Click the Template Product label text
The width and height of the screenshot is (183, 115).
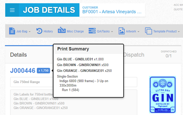pyautogui.click(x=165, y=31)
